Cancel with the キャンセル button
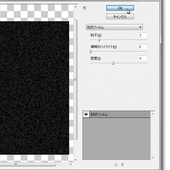The height and width of the screenshot is (170, 170). [120, 16]
